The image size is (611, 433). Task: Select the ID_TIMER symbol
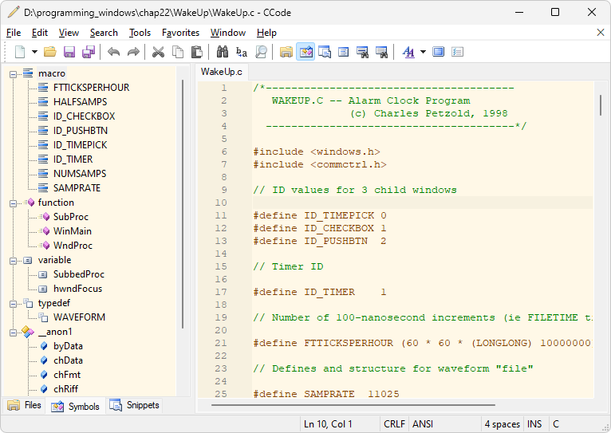(73, 159)
